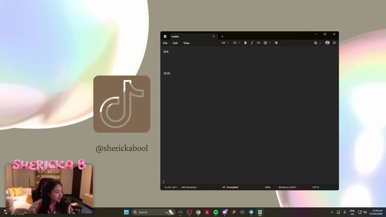Open Telegram from the taskbar
The width and height of the screenshot is (386, 217).
[251, 212]
